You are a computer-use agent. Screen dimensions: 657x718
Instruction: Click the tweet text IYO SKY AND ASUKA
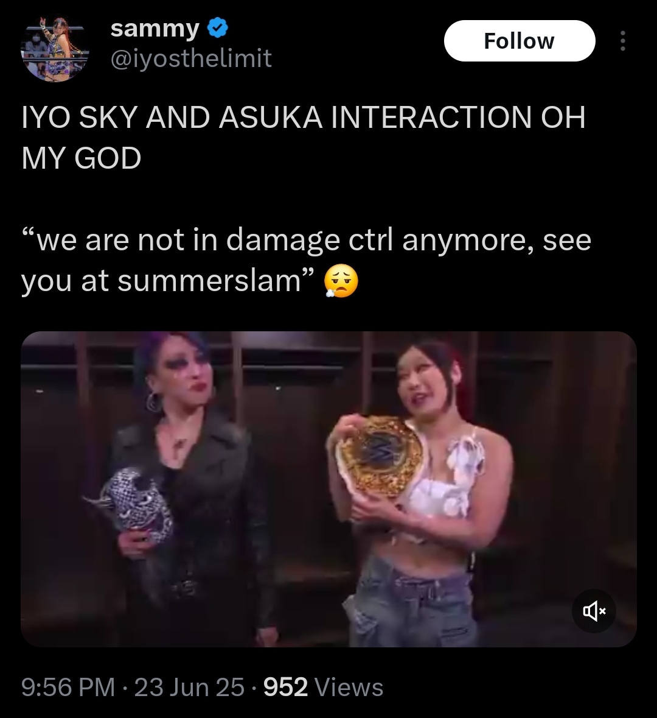click(x=172, y=117)
